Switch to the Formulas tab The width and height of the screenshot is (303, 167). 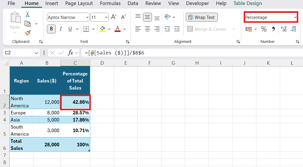(x=110, y=3)
